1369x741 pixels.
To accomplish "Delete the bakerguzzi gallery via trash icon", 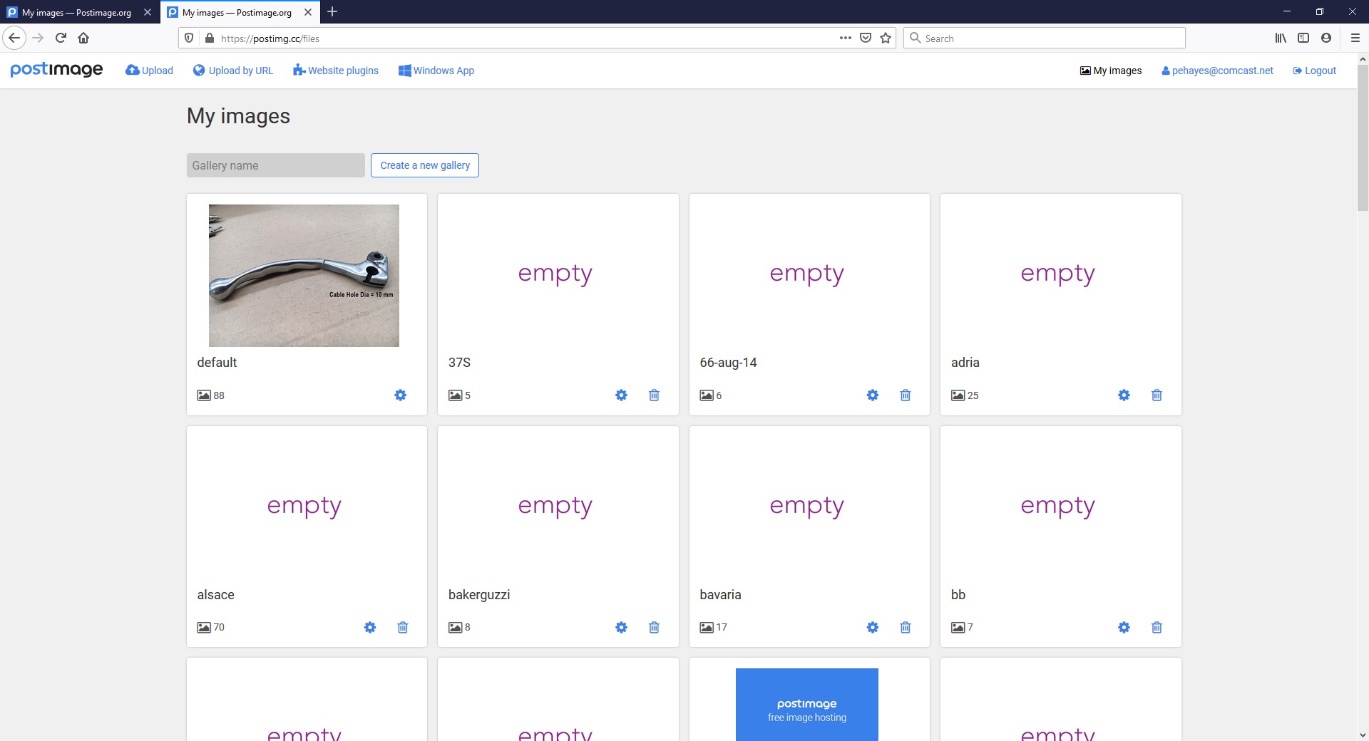I will click(654, 627).
